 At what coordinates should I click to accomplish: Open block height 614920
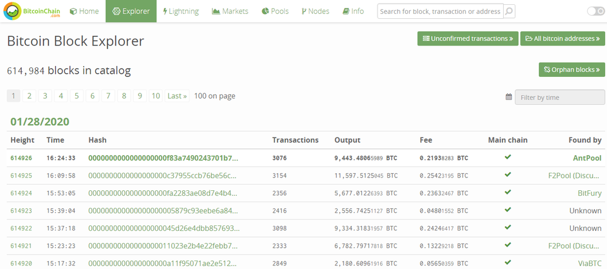(21, 264)
